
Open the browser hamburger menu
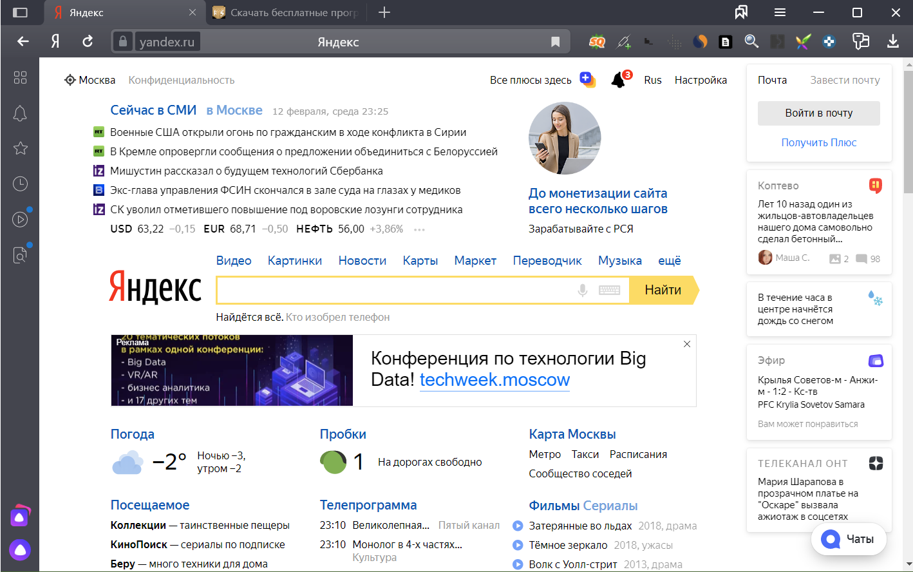780,12
